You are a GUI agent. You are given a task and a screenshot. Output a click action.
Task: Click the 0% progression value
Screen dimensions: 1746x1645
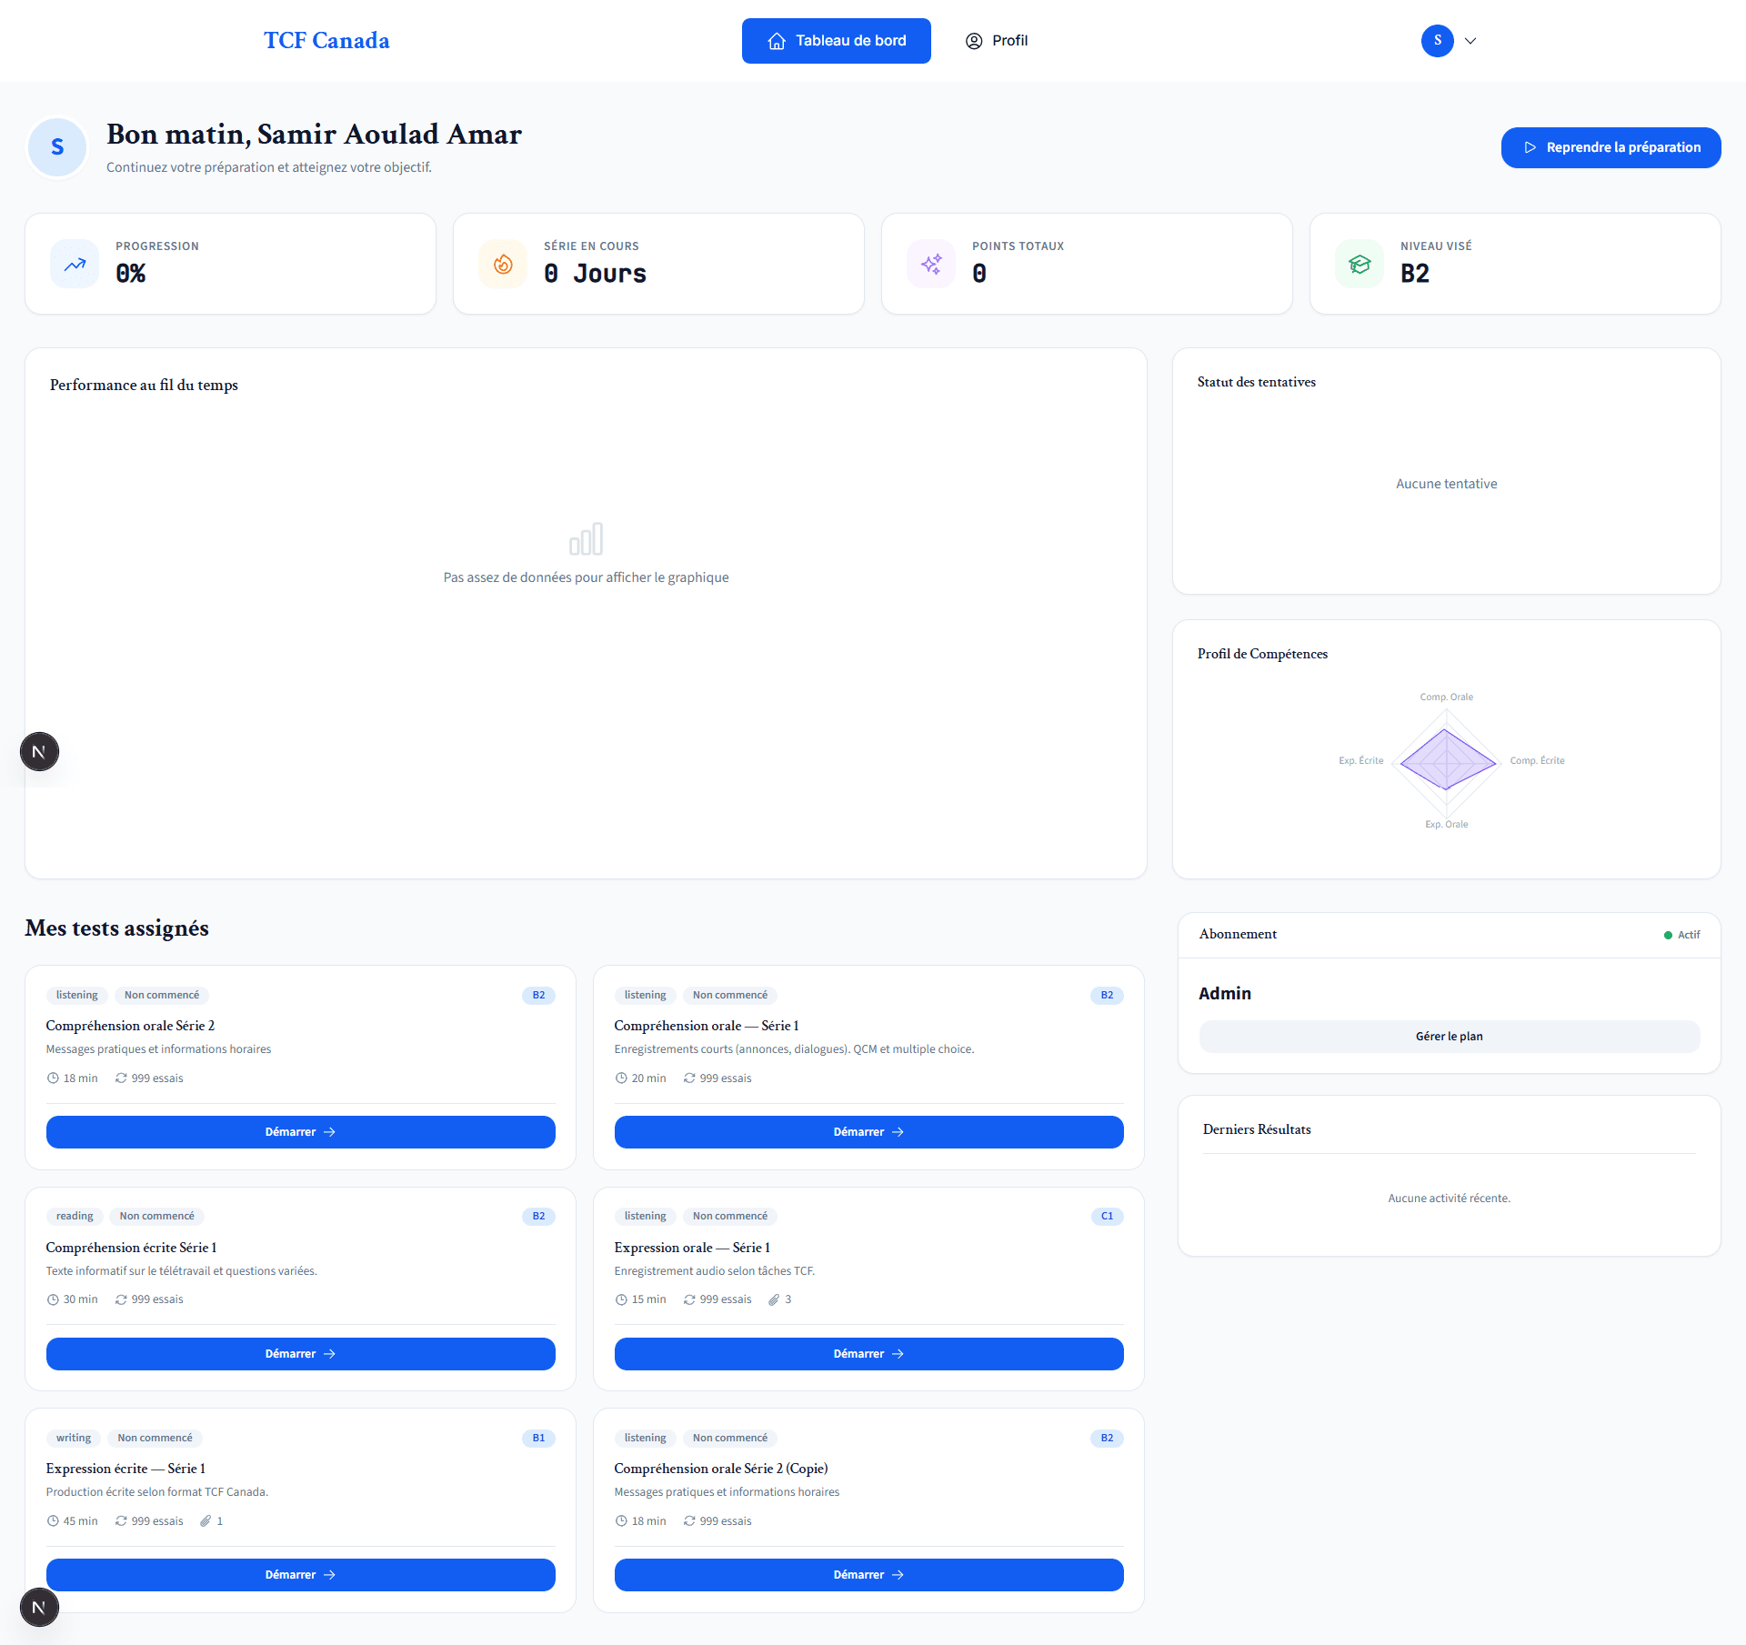click(131, 274)
